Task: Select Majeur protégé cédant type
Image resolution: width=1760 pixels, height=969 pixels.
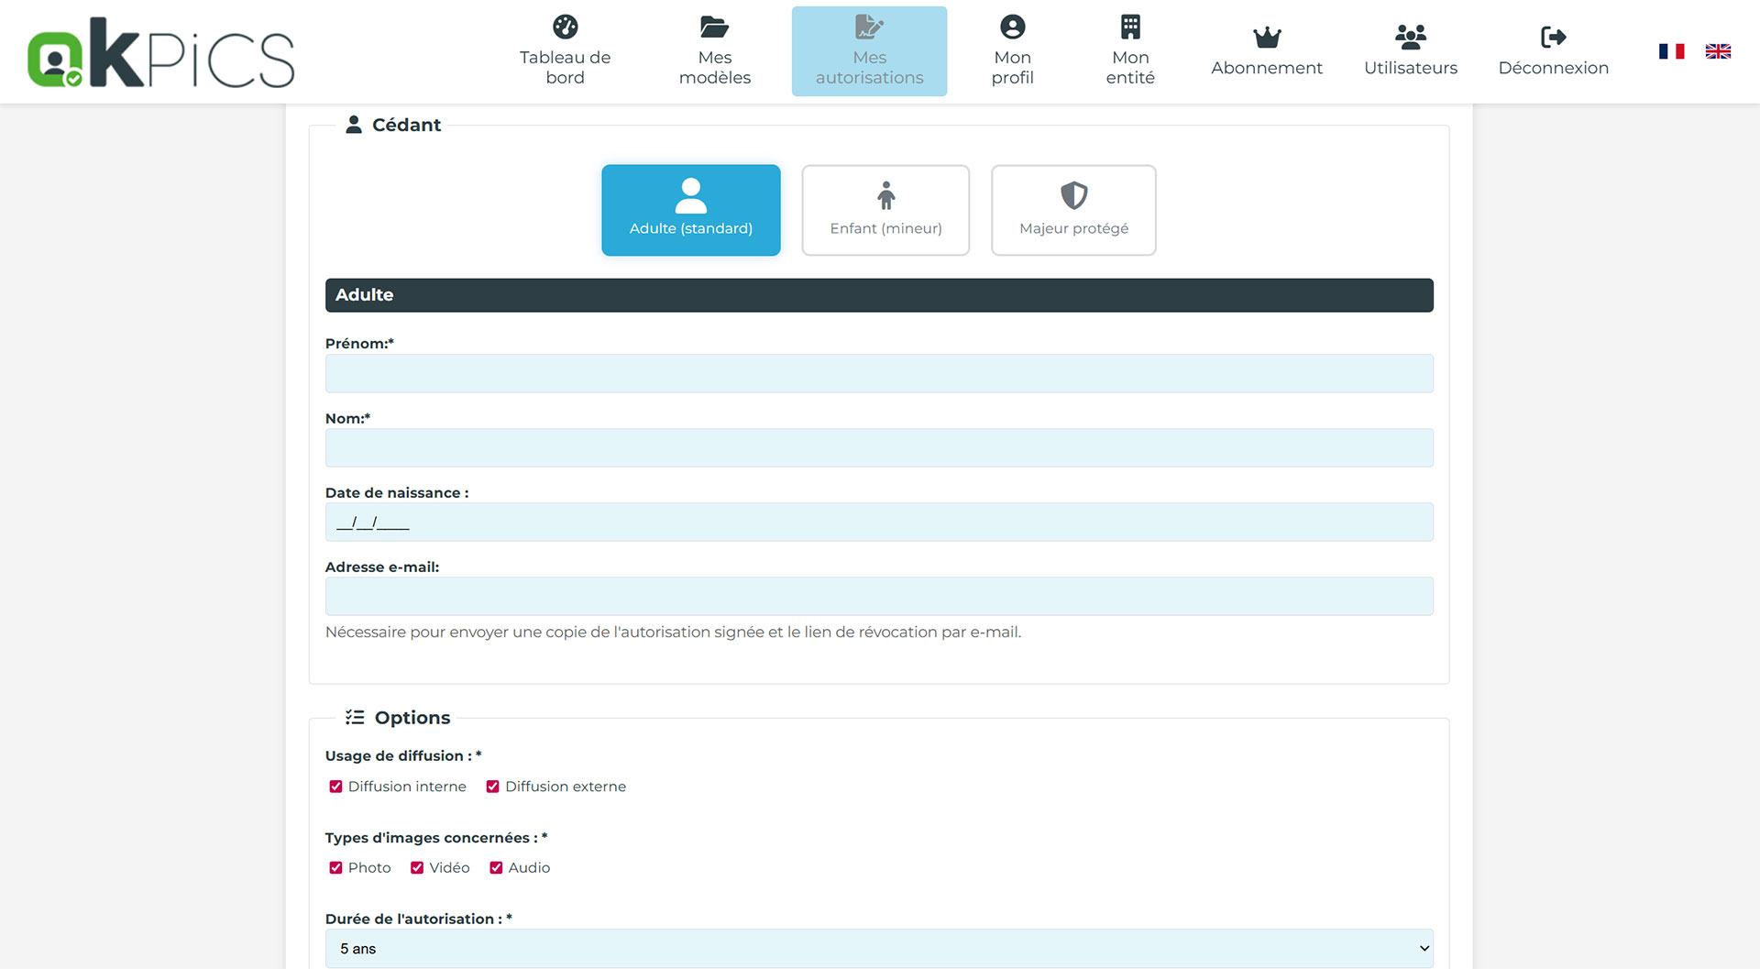Action: click(1073, 210)
